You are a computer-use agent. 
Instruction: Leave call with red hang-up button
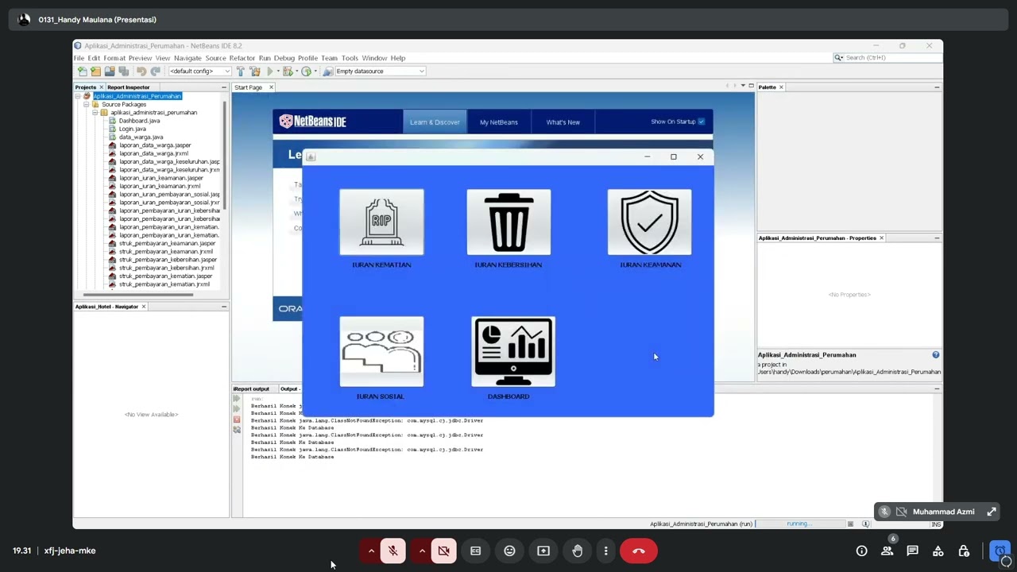click(x=638, y=551)
